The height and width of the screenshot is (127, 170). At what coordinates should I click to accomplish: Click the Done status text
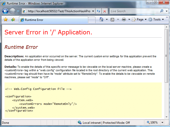click(5, 123)
